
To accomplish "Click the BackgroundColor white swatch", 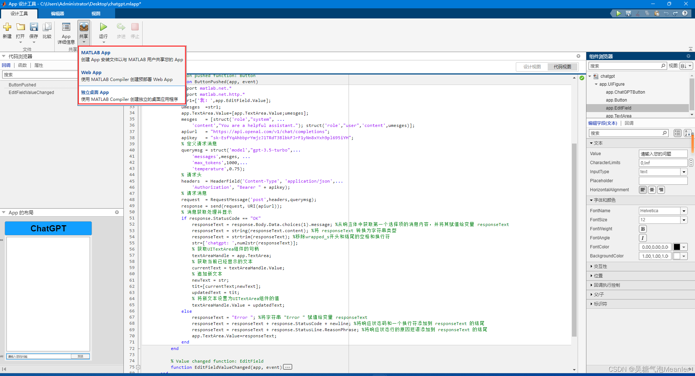I will pyautogui.click(x=677, y=256).
